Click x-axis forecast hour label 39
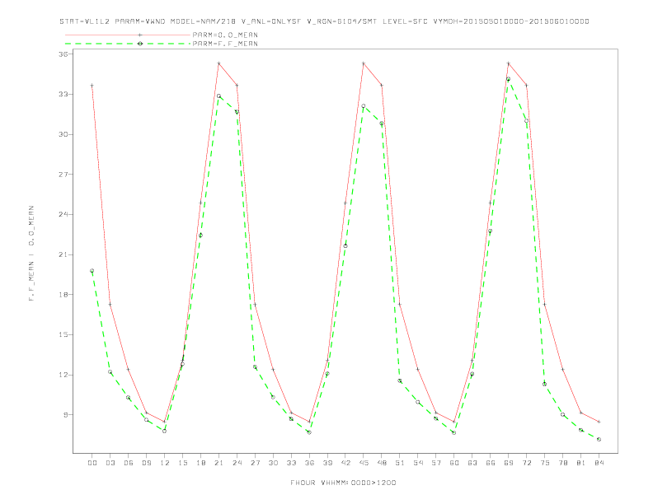Screen dimensions: 653x504 click(327, 463)
